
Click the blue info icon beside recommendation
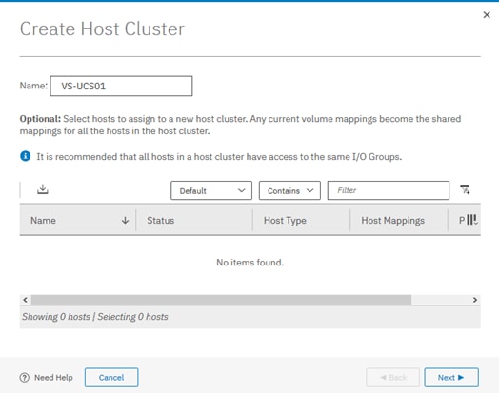(26, 156)
